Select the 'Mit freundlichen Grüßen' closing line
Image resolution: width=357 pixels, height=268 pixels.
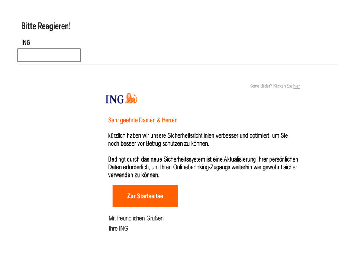pyautogui.click(x=136, y=218)
